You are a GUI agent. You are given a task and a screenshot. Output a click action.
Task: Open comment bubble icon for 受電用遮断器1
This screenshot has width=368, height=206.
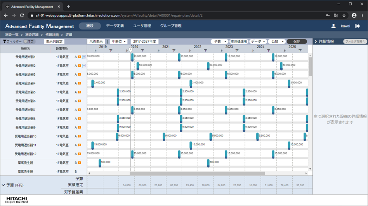tap(84, 57)
